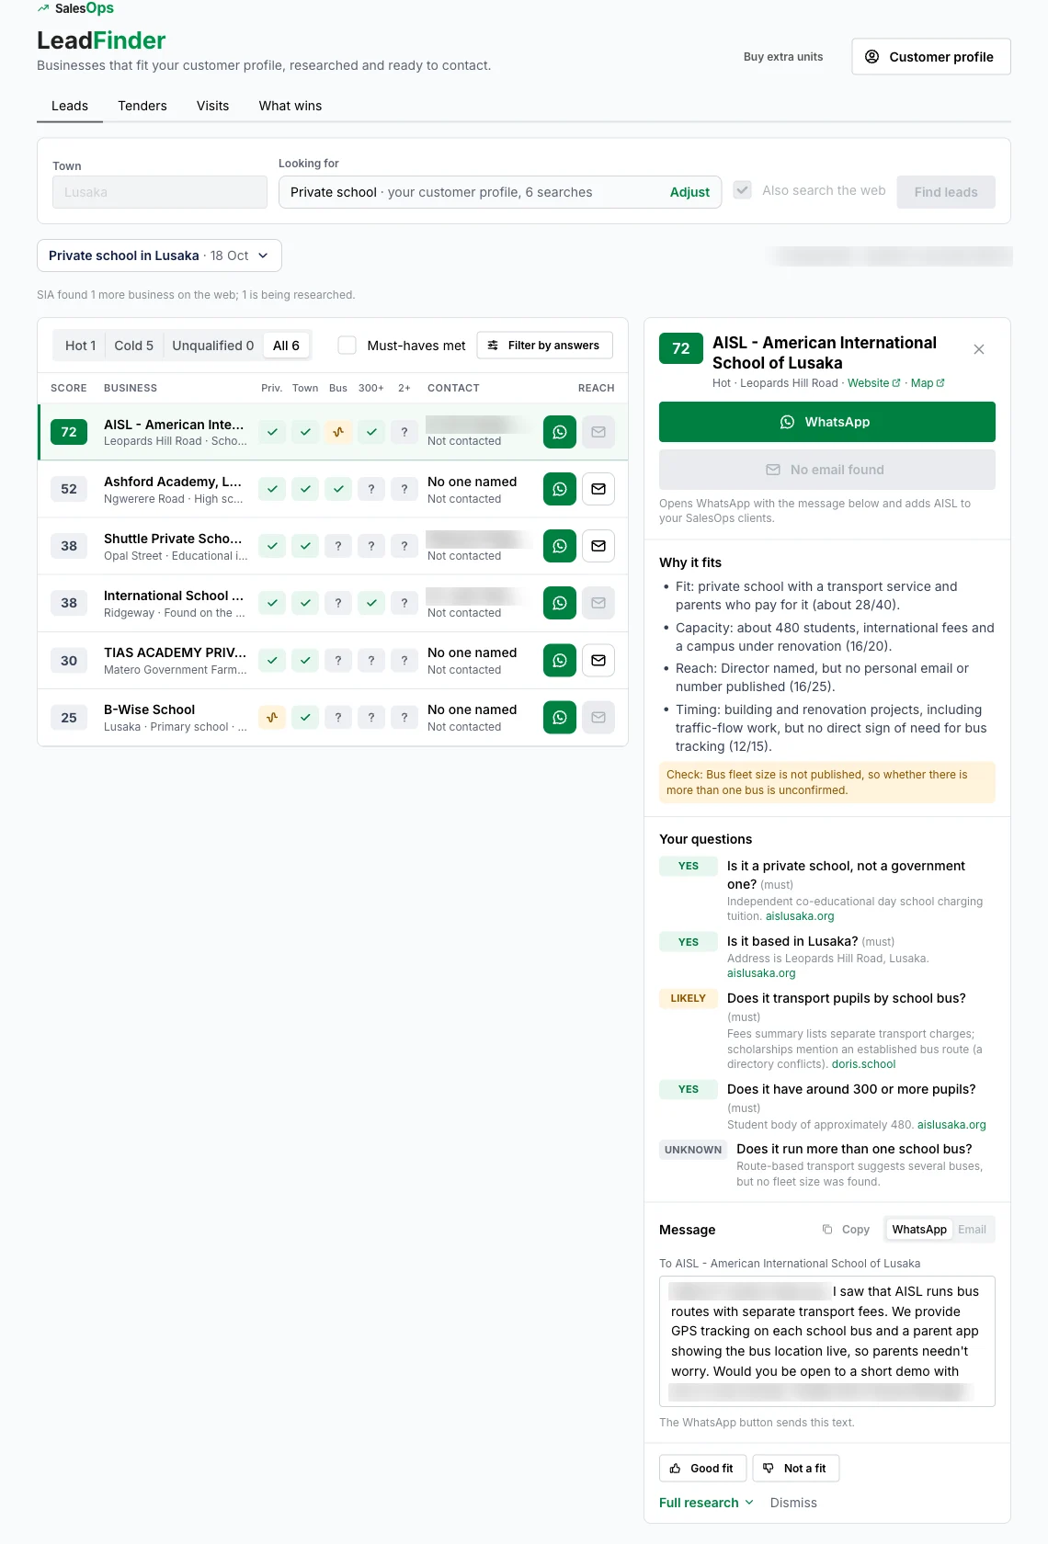Send email to Shuttle Private School
The width and height of the screenshot is (1048, 1544).
598,546
